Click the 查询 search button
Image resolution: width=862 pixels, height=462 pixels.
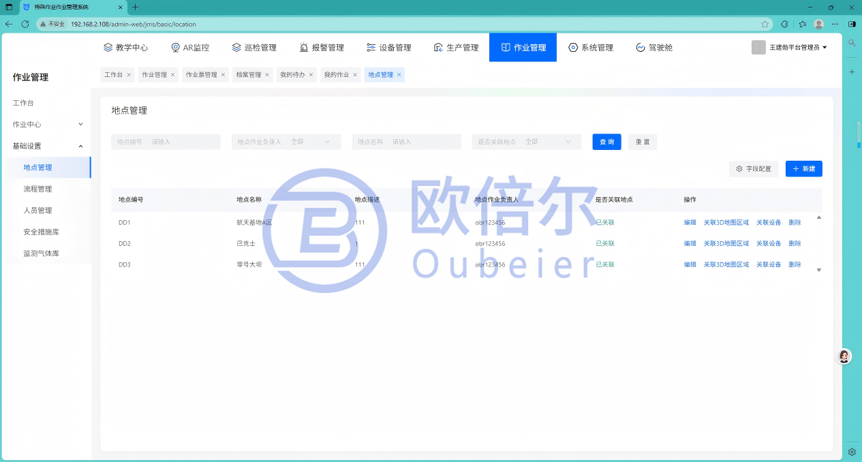click(x=606, y=142)
